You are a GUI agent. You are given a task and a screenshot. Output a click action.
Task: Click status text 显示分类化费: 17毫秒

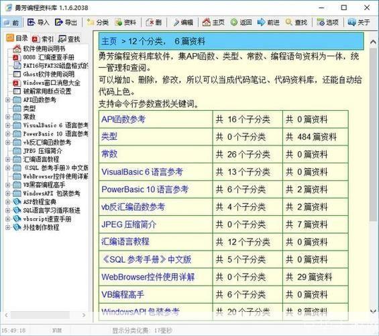tap(142, 331)
